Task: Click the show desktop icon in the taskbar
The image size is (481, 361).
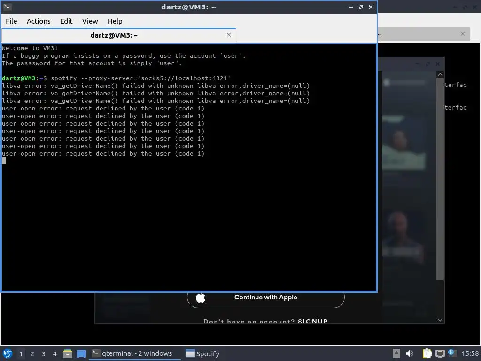Action: tap(81, 353)
